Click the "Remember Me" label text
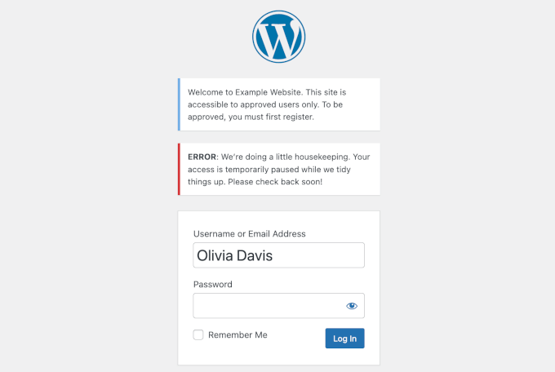Image resolution: width=555 pixels, height=372 pixels. tap(238, 335)
